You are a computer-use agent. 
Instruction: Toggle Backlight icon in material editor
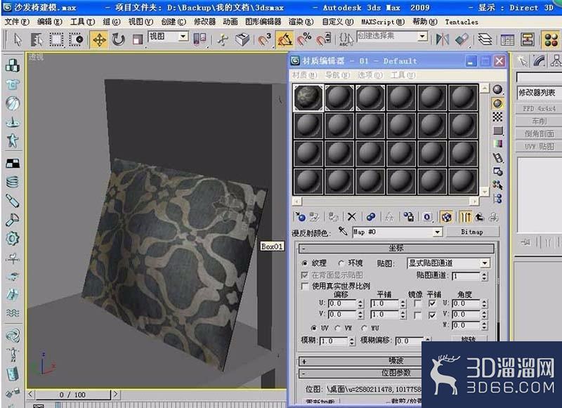[497, 103]
